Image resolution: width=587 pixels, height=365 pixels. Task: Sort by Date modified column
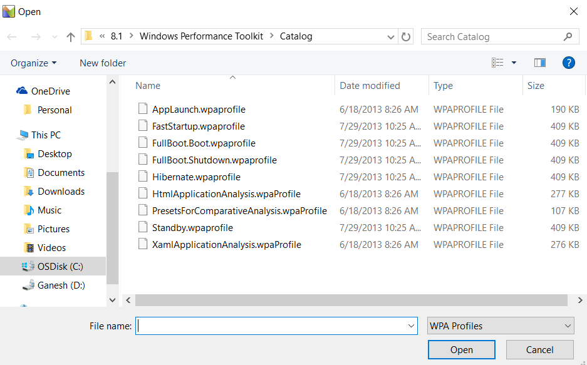(x=370, y=86)
